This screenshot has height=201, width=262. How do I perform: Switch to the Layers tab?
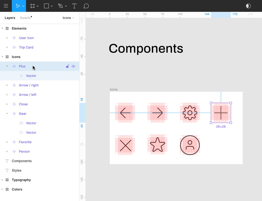tap(10, 18)
